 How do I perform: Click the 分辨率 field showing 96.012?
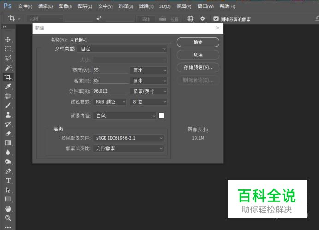pos(111,91)
